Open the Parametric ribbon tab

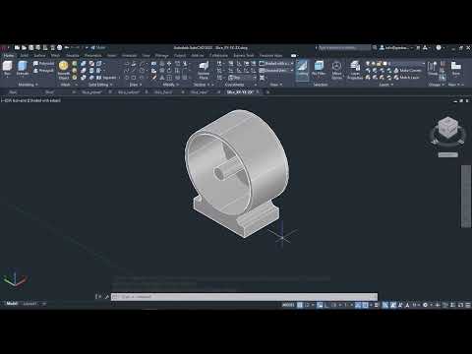[93, 55]
